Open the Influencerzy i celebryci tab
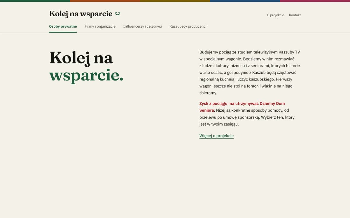This screenshot has height=218, width=350. click(x=142, y=26)
